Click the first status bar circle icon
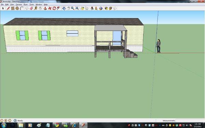The image size is (205, 128). click(x=2, y=120)
